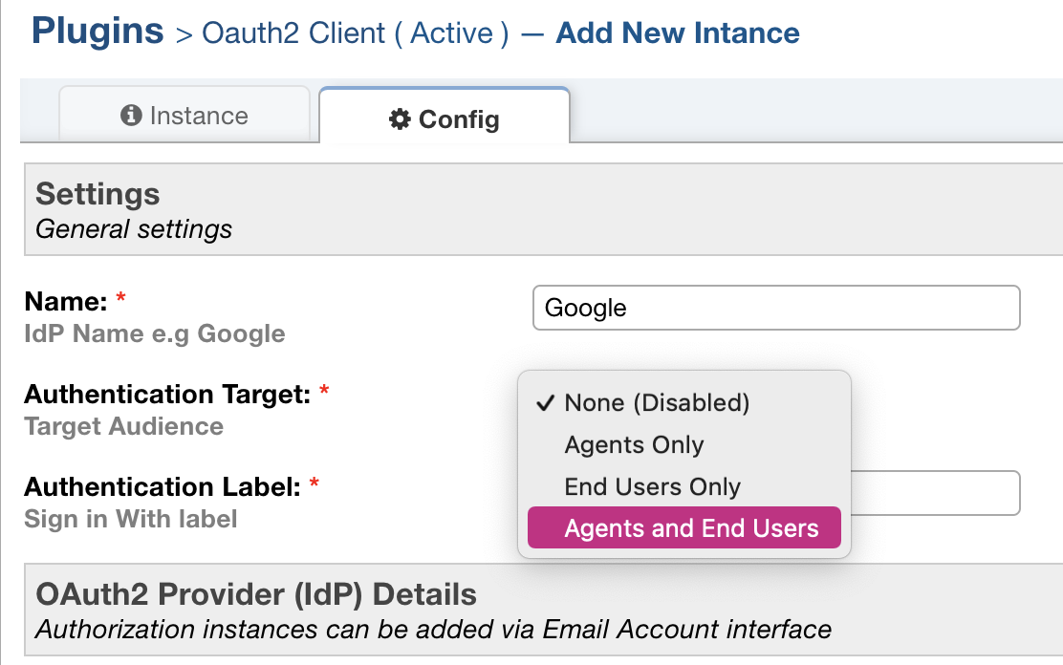Open the Config tab
The width and height of the screenshot is (1063, 665).
tap(445, 116)
